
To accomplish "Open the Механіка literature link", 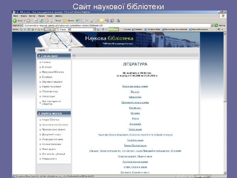I will pyautogui.click(x=135, y=113).
